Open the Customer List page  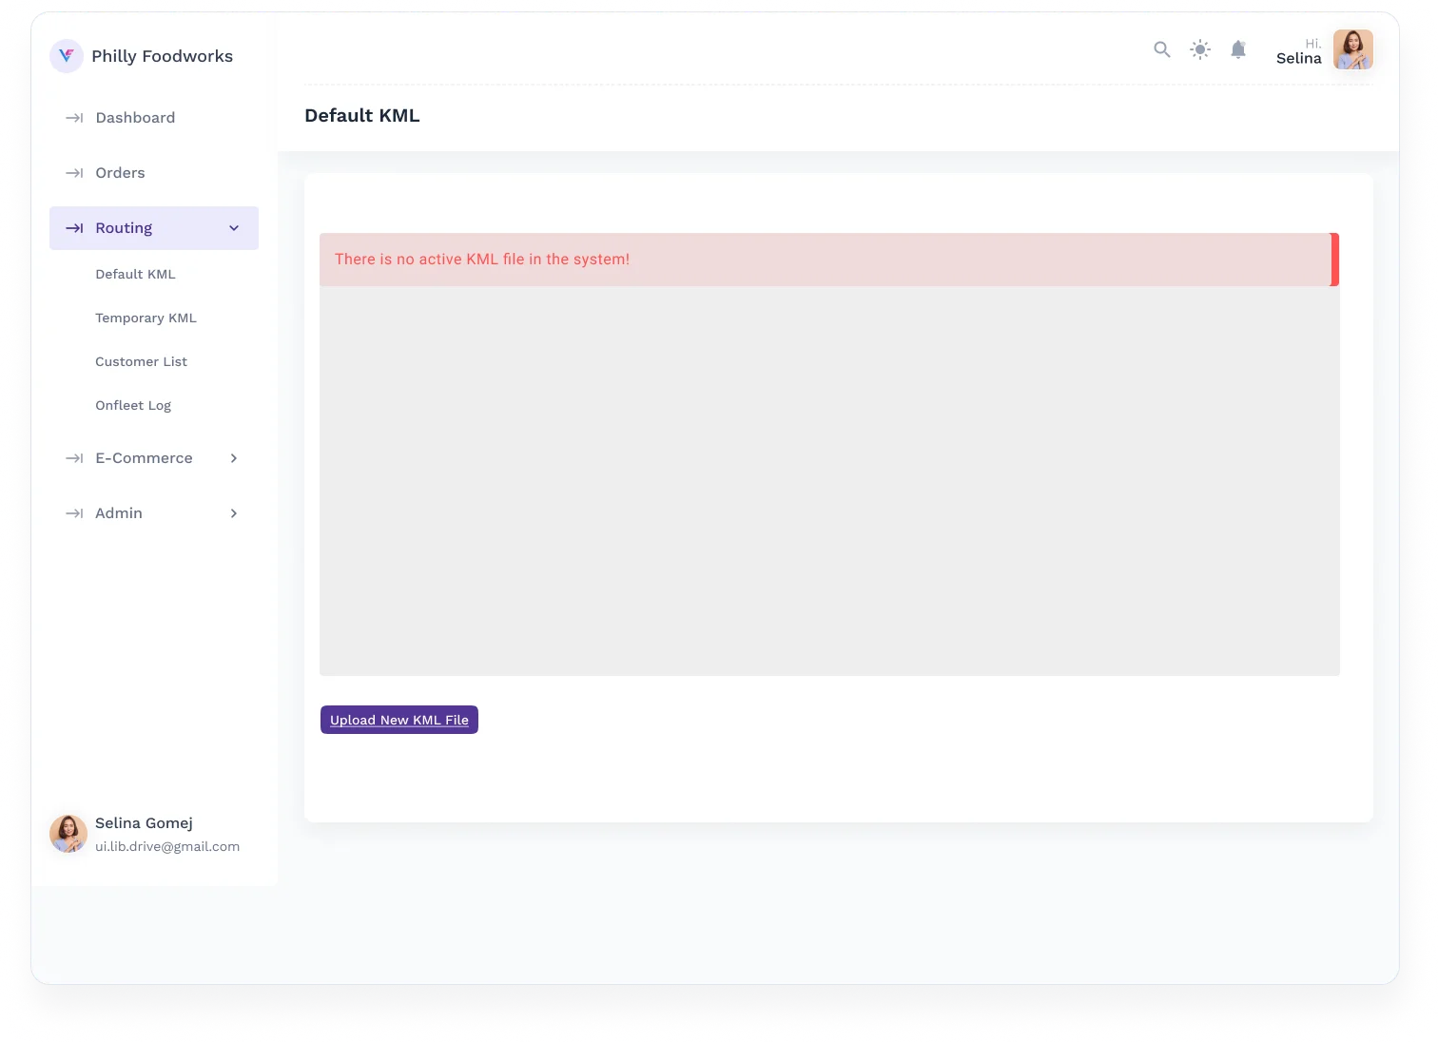(141, 361)
